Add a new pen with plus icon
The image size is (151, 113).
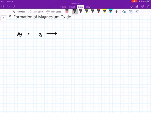[x=116, y=12]
